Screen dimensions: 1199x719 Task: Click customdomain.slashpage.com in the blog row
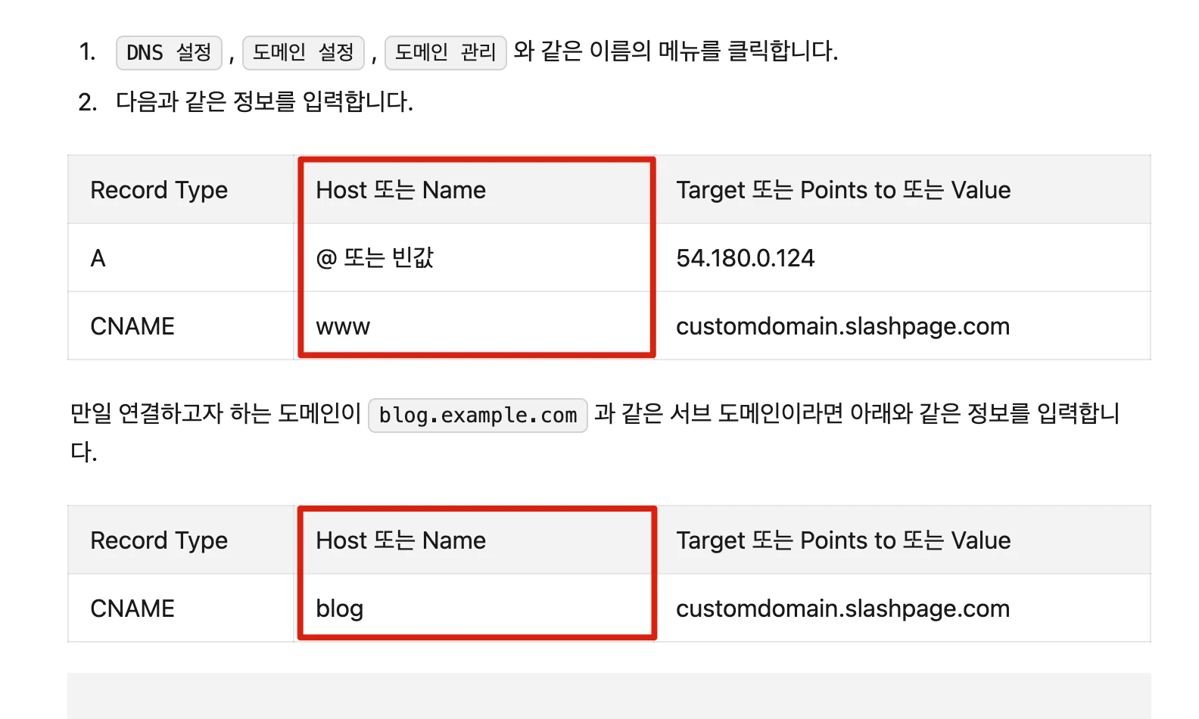(842, 609)
